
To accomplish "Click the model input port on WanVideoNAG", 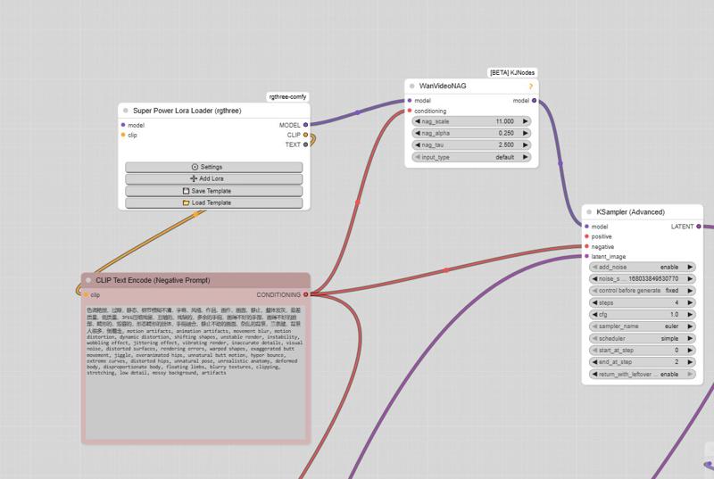I will click(x=410, y=101).
